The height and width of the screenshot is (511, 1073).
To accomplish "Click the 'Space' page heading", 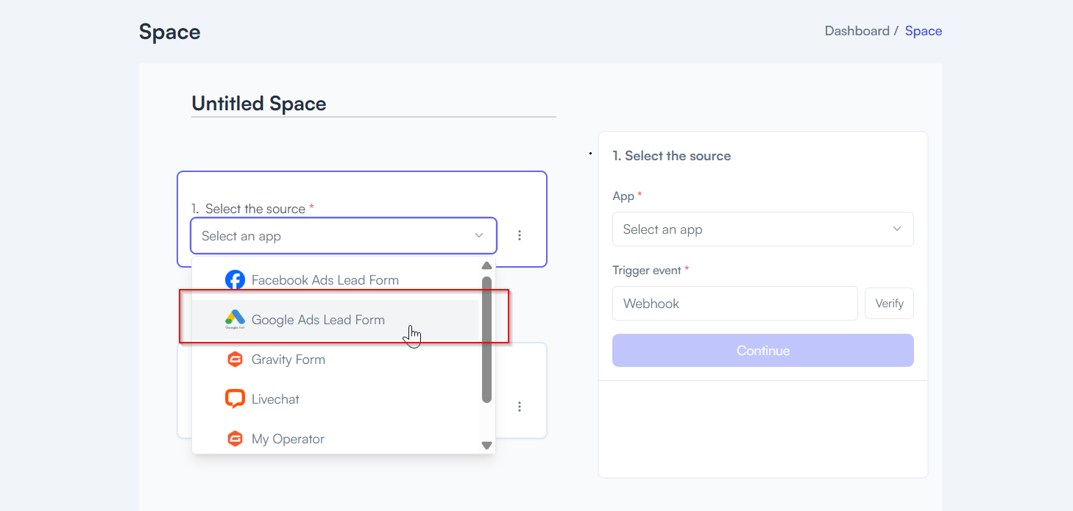I will [x=170, y=32].
